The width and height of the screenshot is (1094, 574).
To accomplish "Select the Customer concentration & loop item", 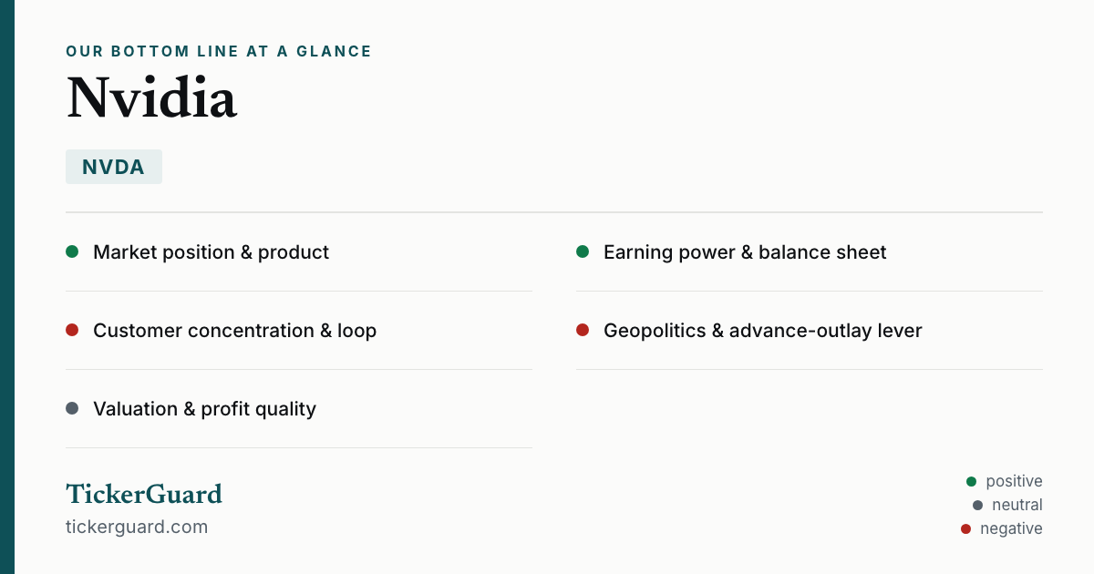I will [299, 331].
